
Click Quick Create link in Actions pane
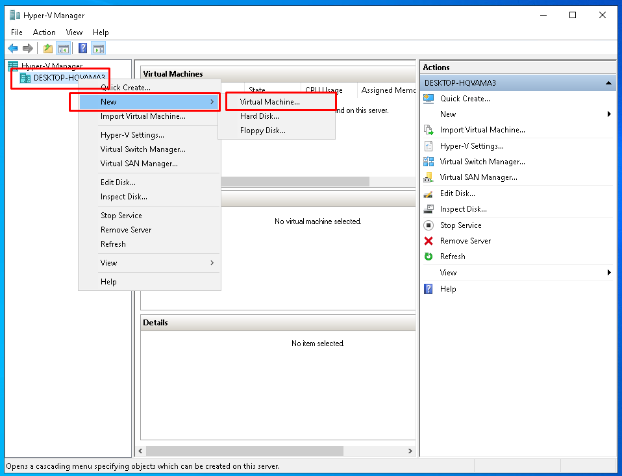click(x=465, y=99)
